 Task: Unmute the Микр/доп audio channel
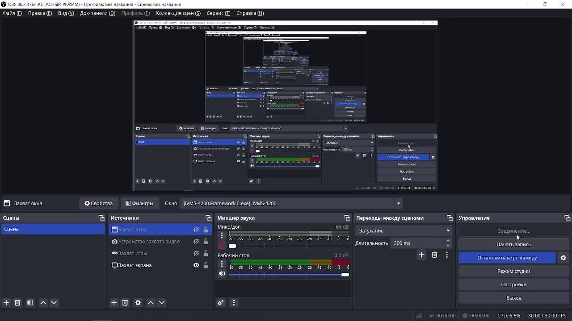tap(222, 245)
